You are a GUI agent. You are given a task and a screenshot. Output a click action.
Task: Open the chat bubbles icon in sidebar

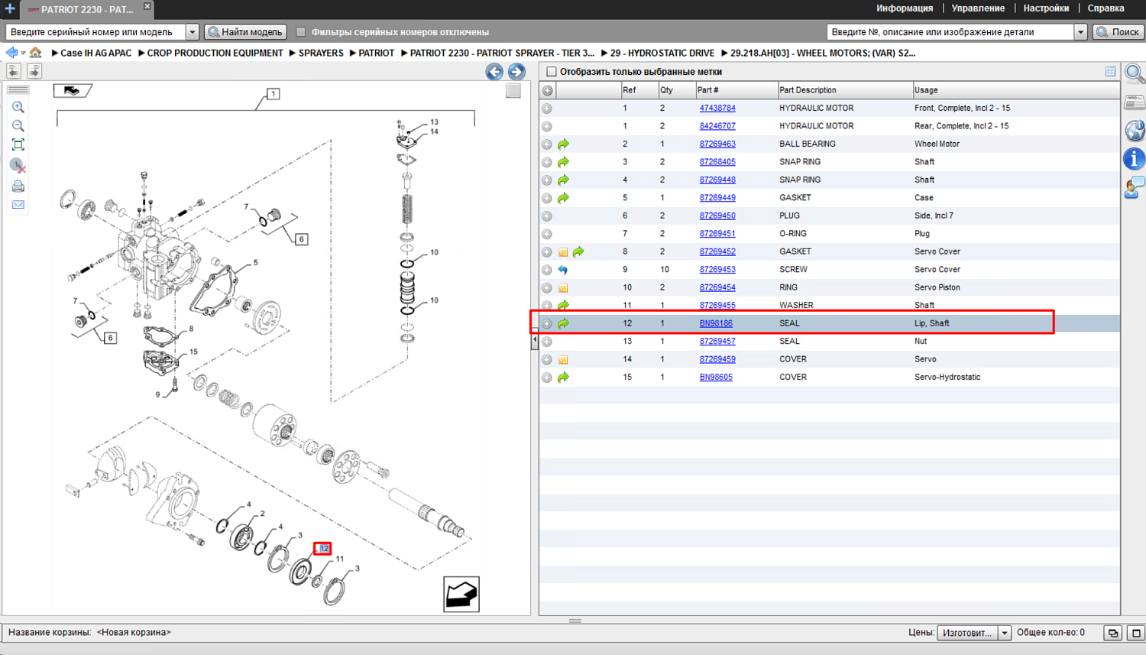pos(1135,187)
